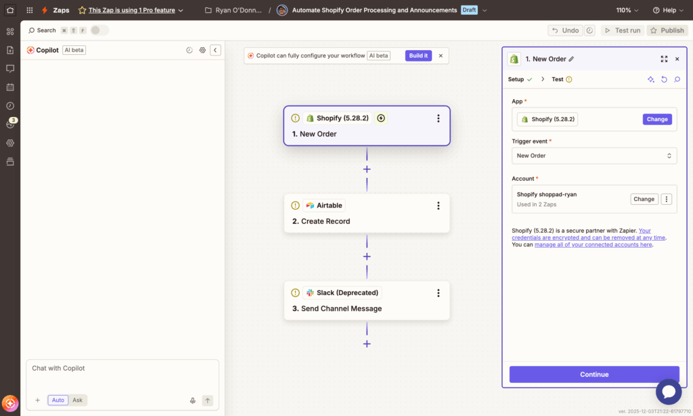Click the Zap title text
Image resolution: width=693 pixels, height=416 pixels.
[374, 10]
